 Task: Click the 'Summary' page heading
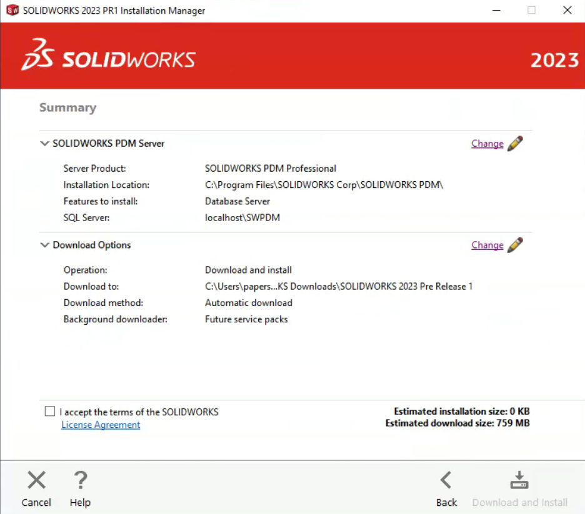[68, 107]
